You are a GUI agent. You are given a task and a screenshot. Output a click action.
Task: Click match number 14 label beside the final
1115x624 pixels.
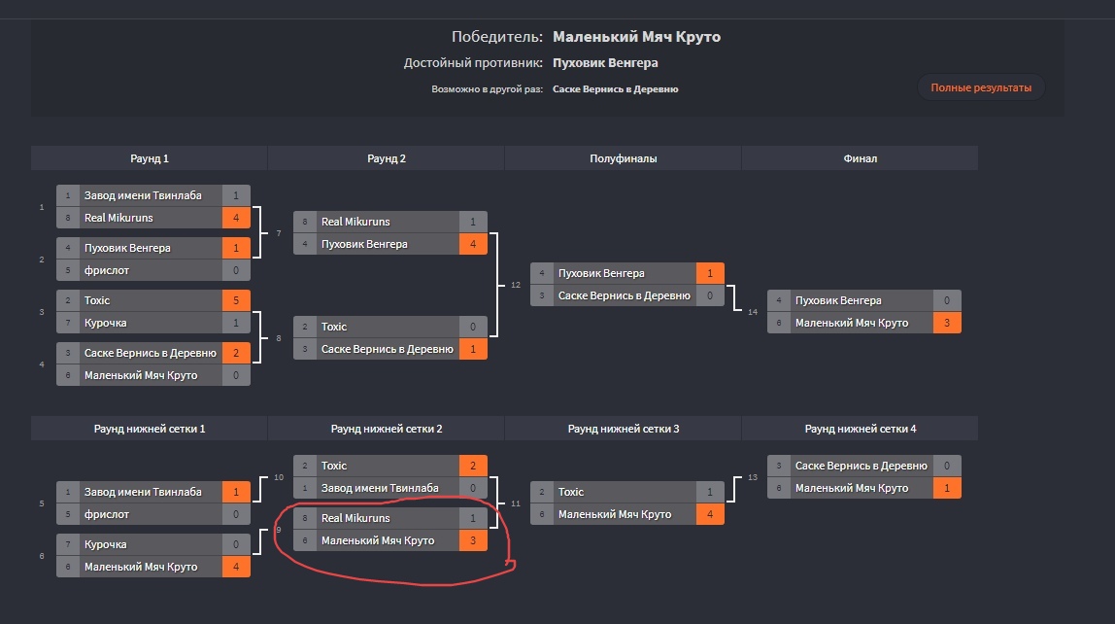tap(753, 312)
